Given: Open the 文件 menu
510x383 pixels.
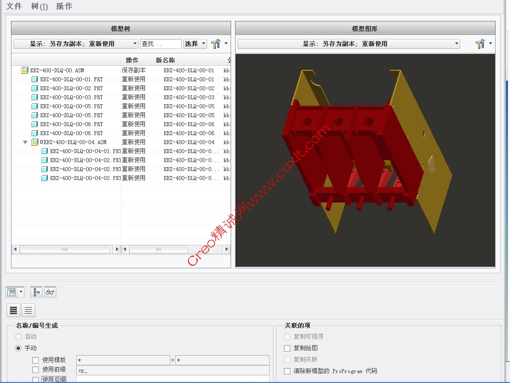Looking at the screenshot, I should (x=14, y=6).
